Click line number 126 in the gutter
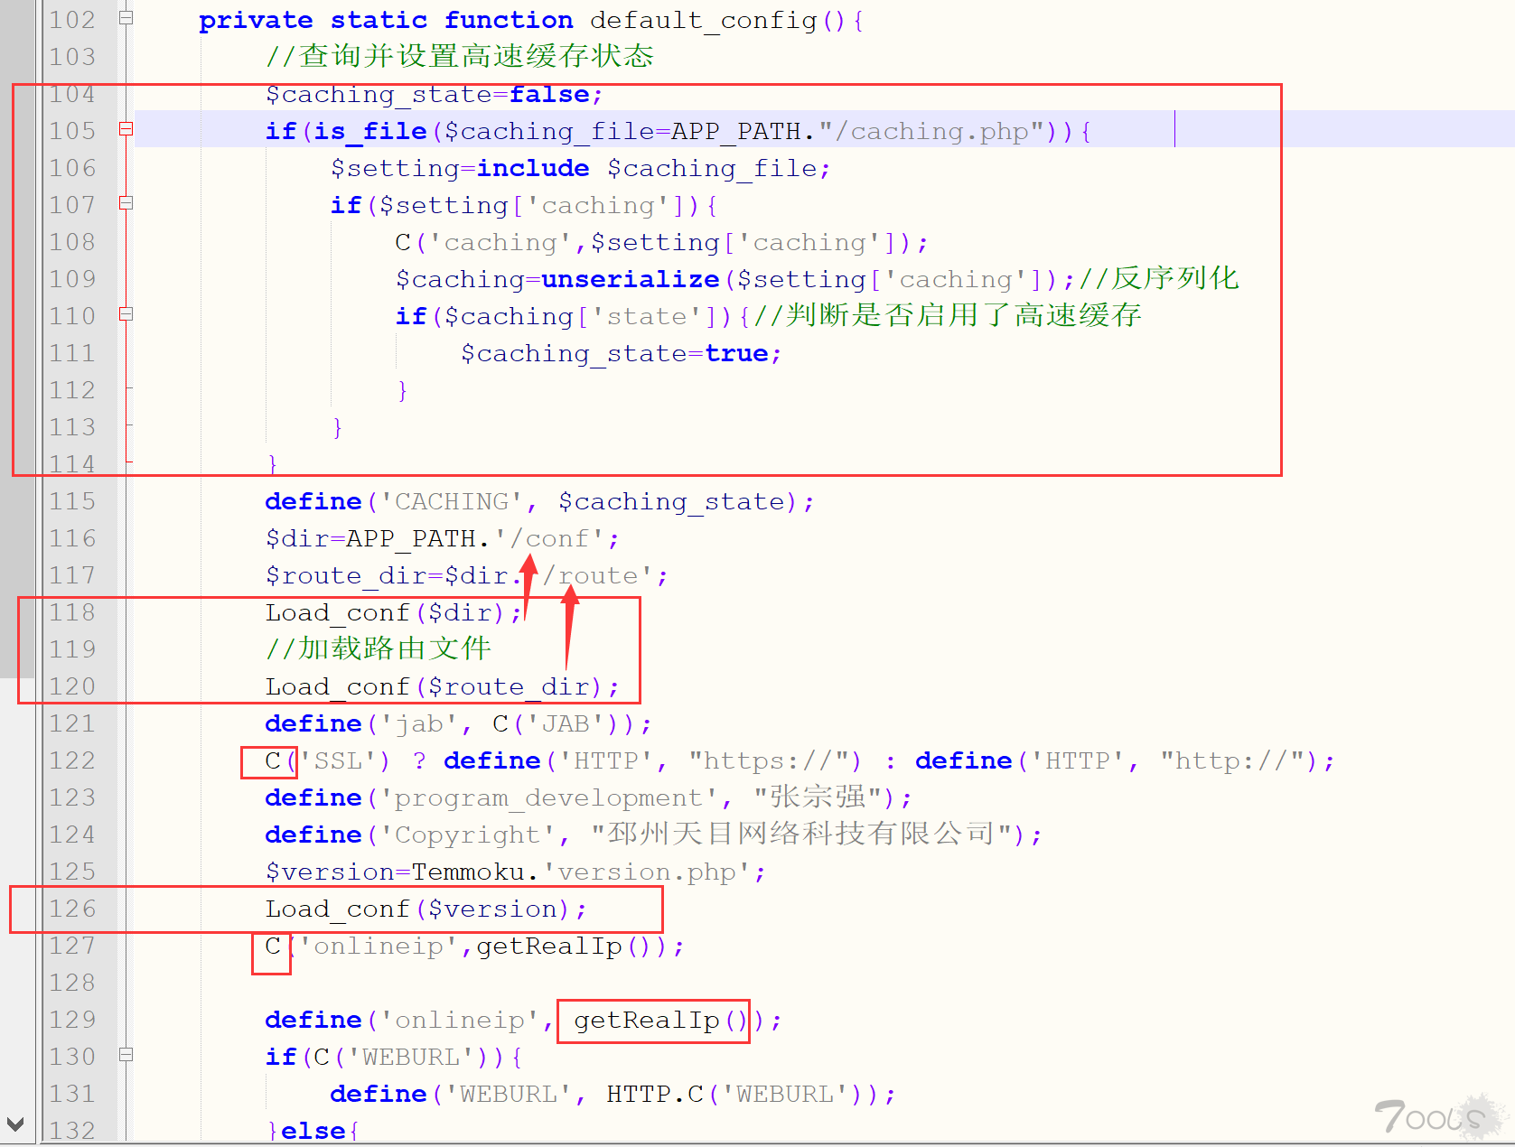Image resolution: width=1515 pixels, height=1147 pixels. click(72, 909)
